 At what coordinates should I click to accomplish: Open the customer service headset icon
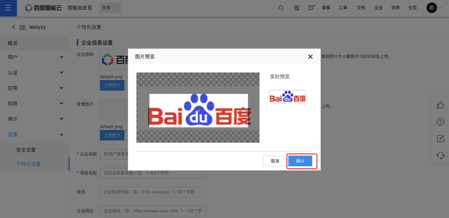[x=440, y=155]
